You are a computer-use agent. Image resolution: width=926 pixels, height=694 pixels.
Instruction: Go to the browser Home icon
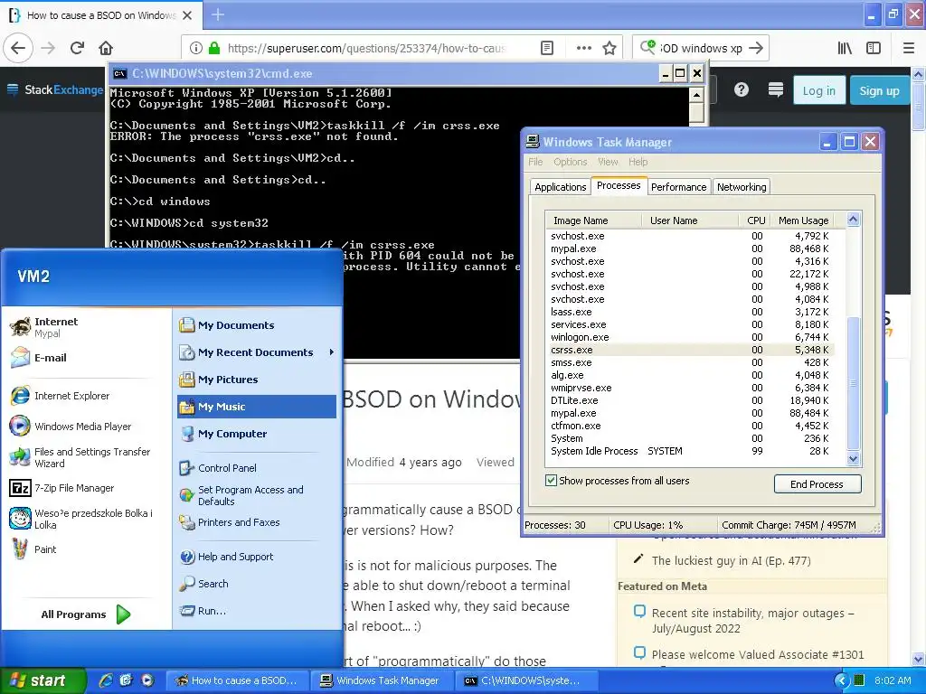[x=106, y=48]
